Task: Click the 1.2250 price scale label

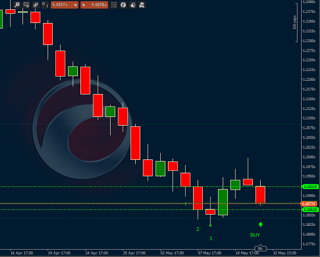Action: (309, 60)
